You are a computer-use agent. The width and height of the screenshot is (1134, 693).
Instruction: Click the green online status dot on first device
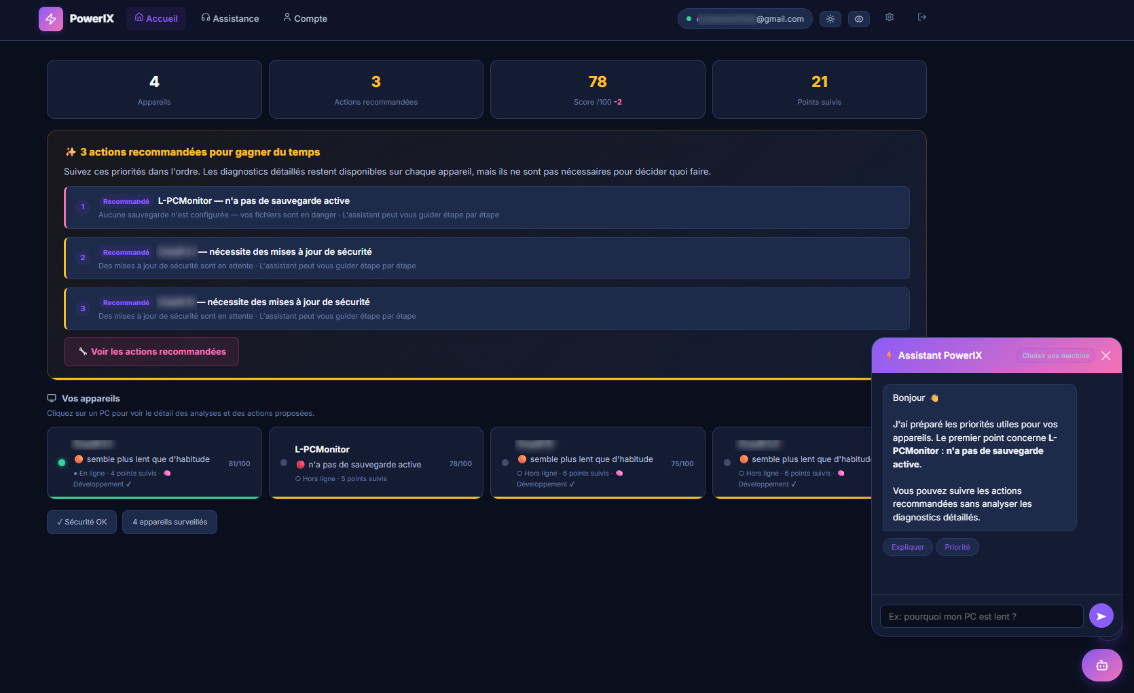[x=62, y=463]
